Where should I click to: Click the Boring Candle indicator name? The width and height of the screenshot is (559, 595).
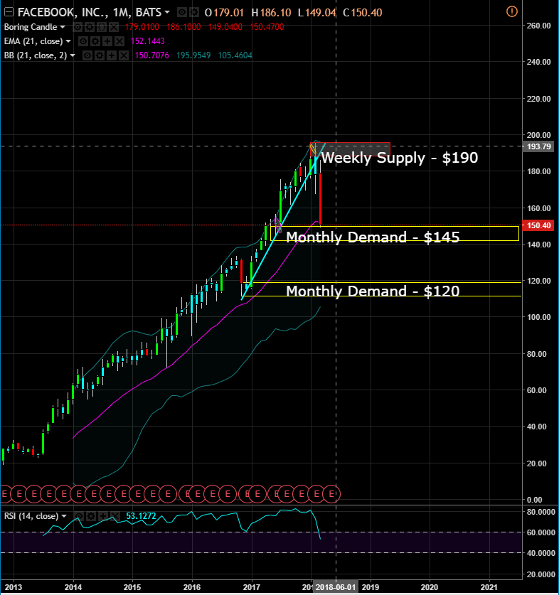pos(31,27)
